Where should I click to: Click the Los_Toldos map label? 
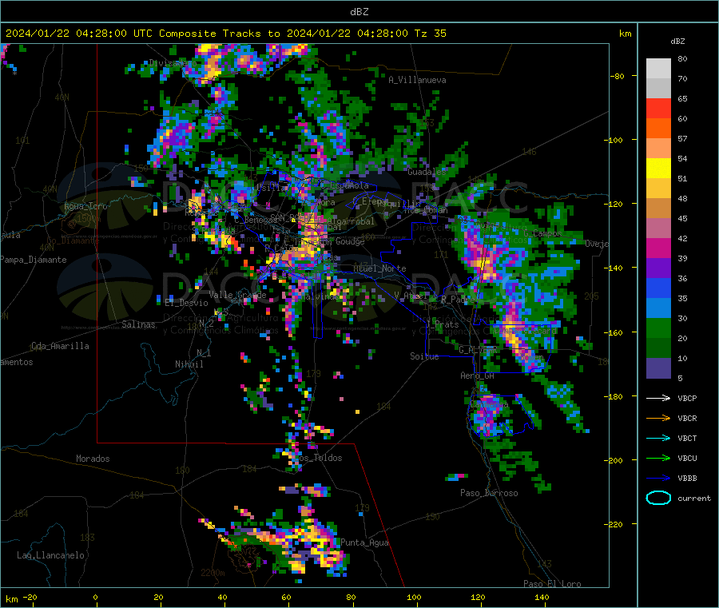320,458
